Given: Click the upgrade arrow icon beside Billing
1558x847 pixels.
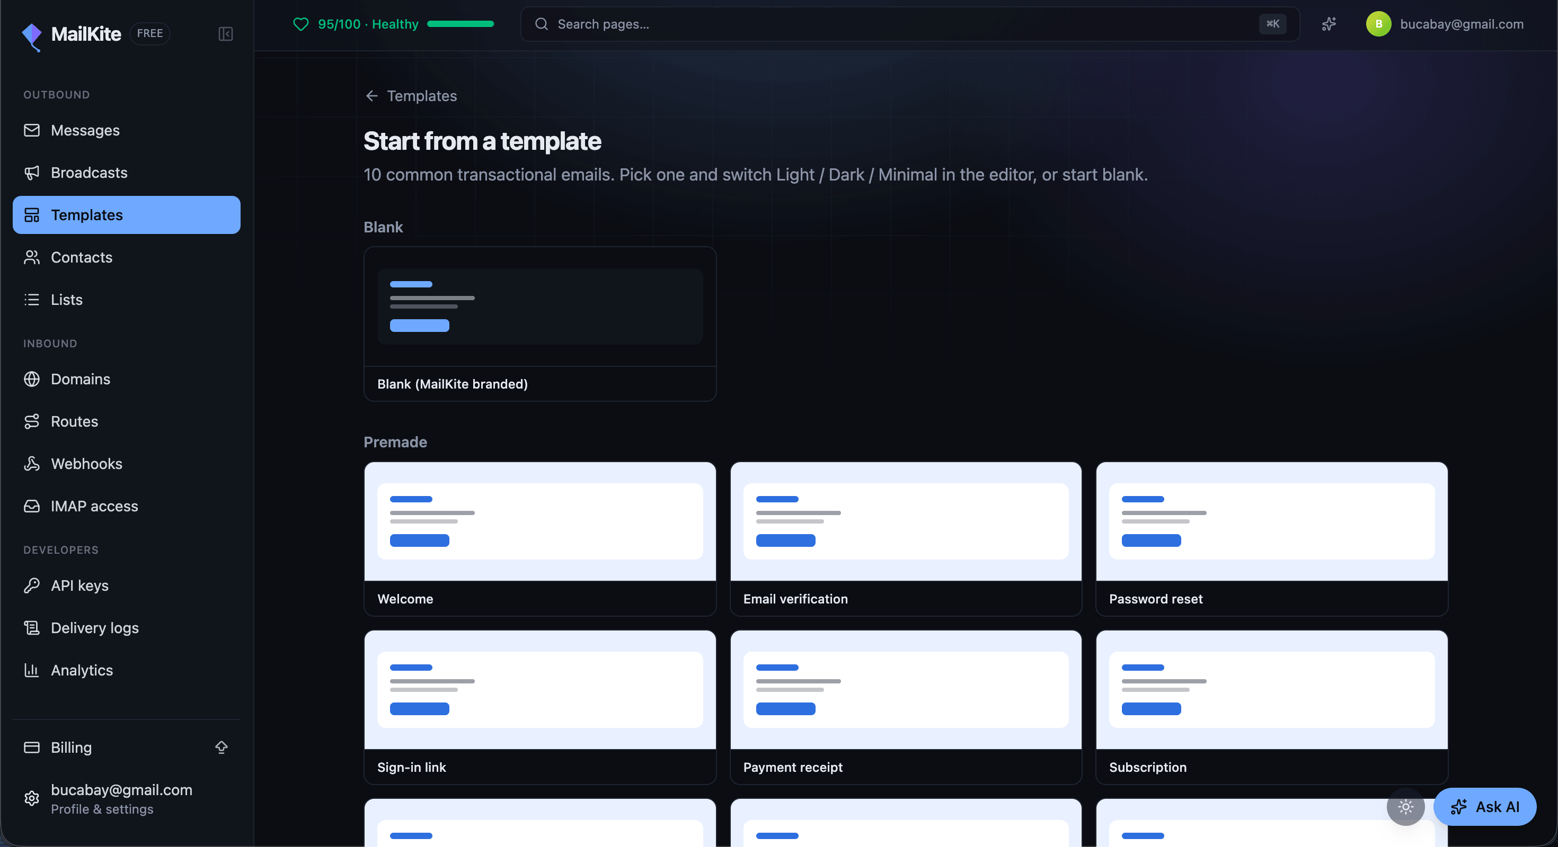Looking at the screenshot, I should [222, 747].
